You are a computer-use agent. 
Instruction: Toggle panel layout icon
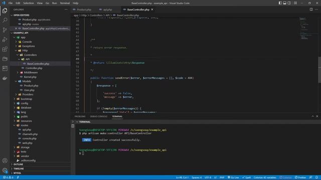(284, 3)
